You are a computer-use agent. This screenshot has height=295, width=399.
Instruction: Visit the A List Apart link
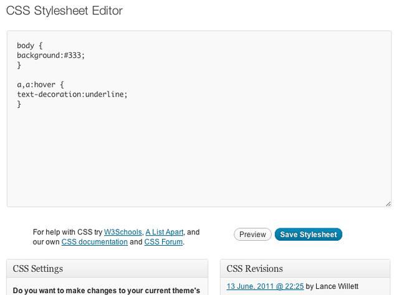165,232
